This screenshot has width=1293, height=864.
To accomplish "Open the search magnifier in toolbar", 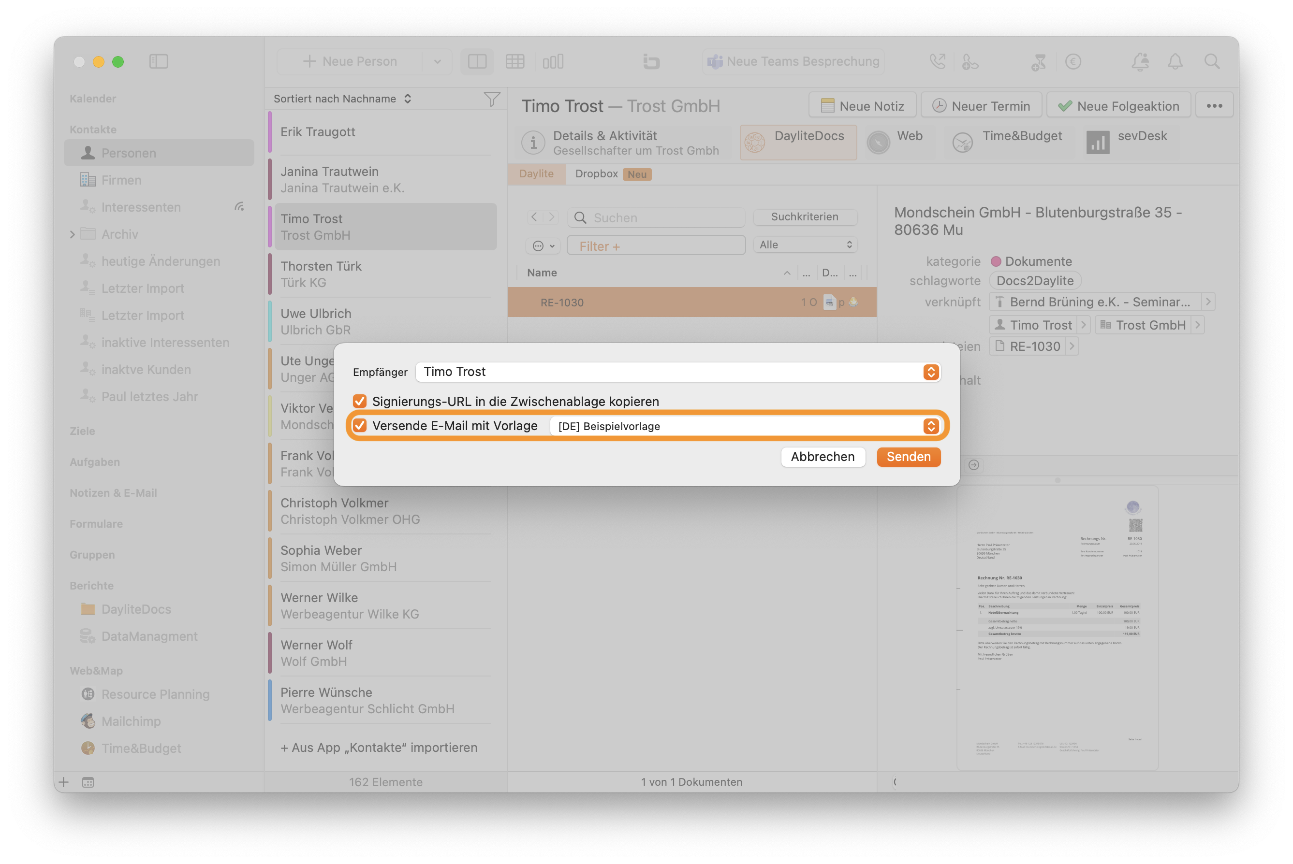I will [x=1212, y=61].
